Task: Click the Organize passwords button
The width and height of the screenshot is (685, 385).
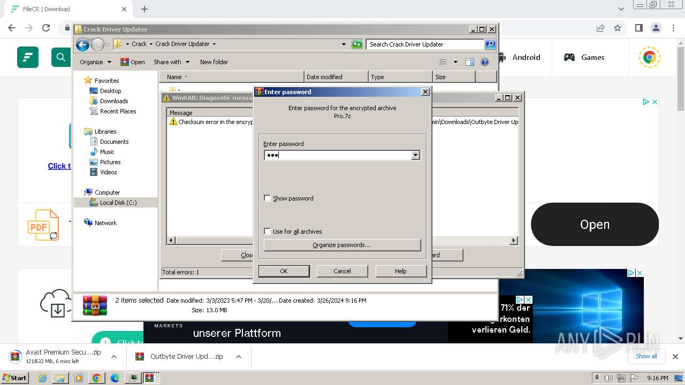Action: tap(342, 245)
